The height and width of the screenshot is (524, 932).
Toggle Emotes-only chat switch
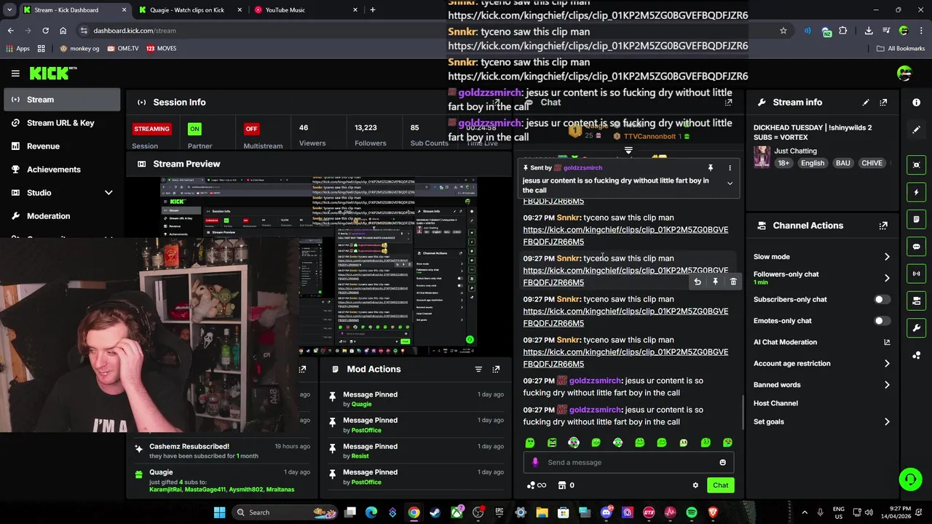[x=881, y=320]
